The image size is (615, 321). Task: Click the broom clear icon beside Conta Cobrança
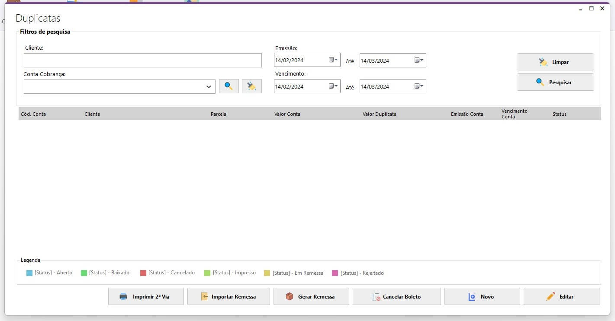(251, 86)
